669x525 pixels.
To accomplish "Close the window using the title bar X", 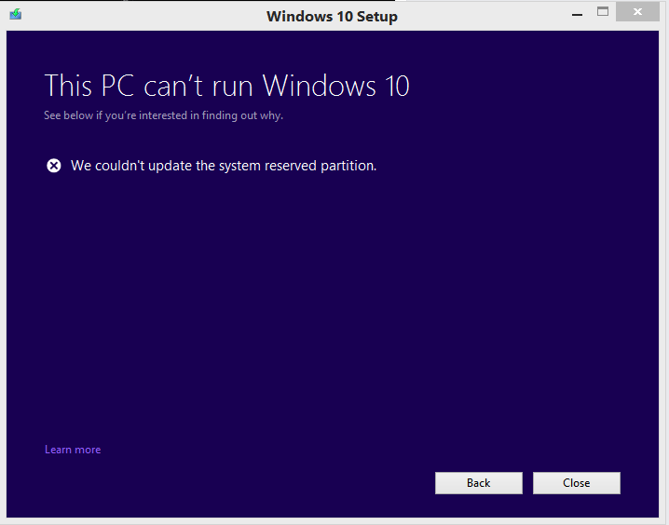I will 637,12.
